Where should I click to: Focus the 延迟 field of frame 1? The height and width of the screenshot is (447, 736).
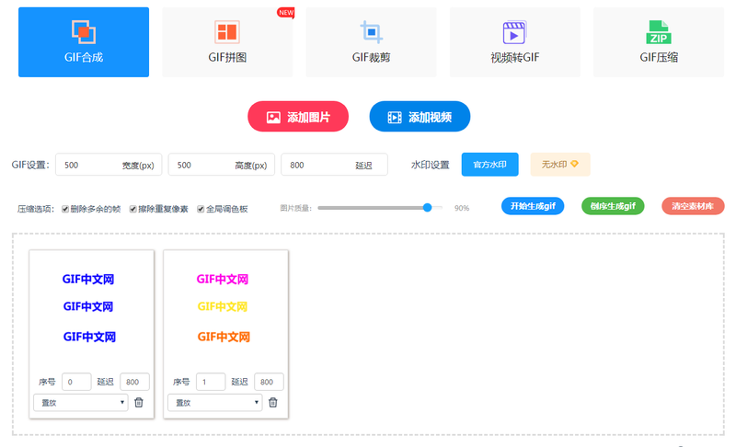(269, 382)
